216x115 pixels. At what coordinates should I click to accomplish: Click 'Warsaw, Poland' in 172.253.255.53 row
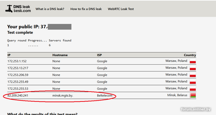coord(176,88)
